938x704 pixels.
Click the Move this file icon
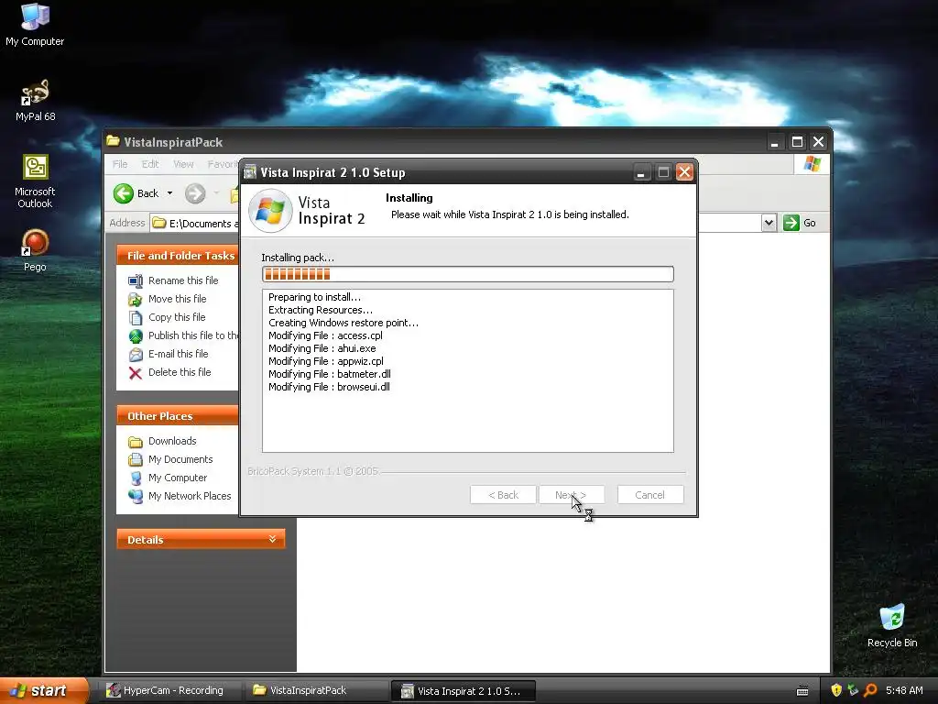click(x=136, y=300)
